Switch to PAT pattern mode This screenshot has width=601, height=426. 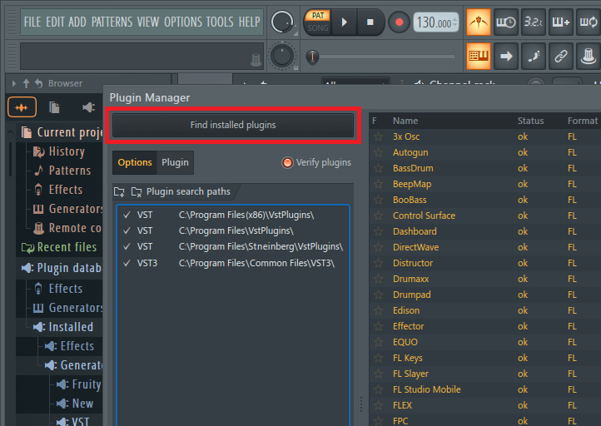click(x=318, y=15)
